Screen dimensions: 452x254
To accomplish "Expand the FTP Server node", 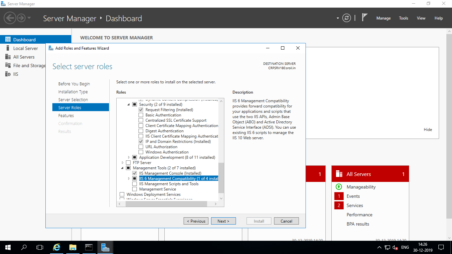I will [x=123, y=163].
